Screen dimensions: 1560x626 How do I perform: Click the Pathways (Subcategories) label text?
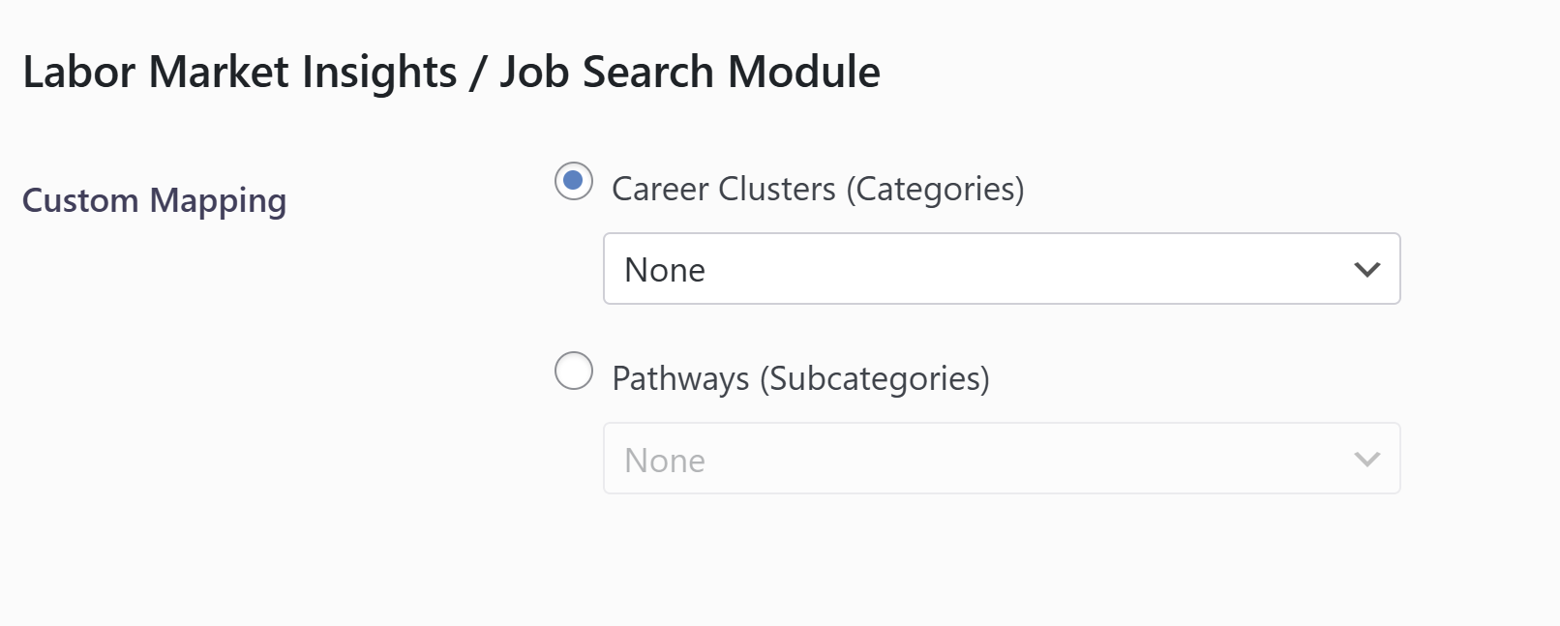[x=800, y=378]
